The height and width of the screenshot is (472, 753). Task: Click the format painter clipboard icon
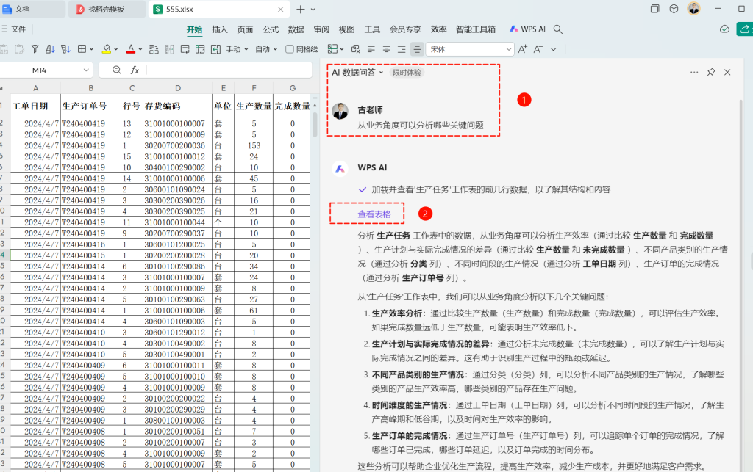(x=19, y=49)
